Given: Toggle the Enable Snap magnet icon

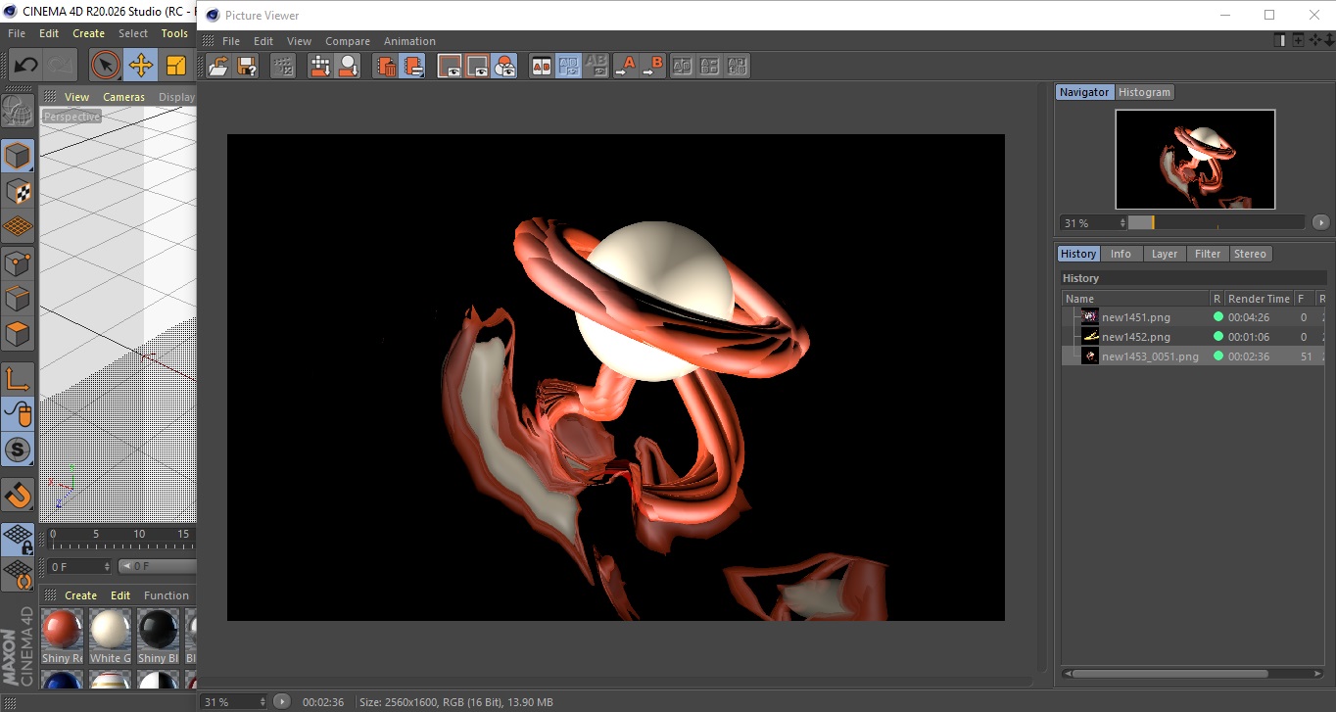Looking at the screenshot, I should [x=18, y=495].
